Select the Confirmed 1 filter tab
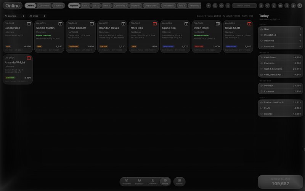 pyautogui.click(x=120, y=6)
